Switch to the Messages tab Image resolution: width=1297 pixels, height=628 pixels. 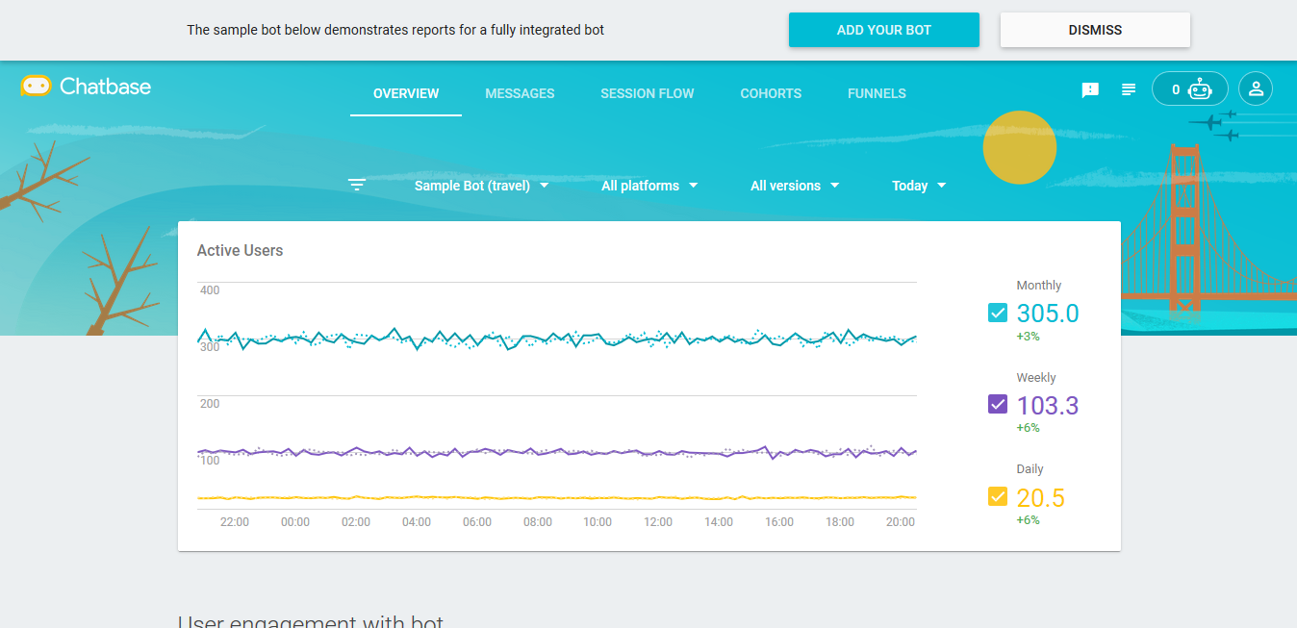pos(520,93)
